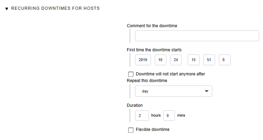Enable the downtime end-date checkbox
Viewport: 263px width, 140px height.
[x=131, y=74]
